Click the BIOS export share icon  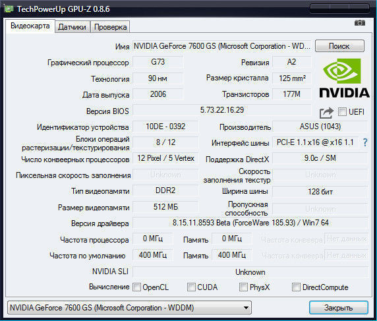click(326, 113)
